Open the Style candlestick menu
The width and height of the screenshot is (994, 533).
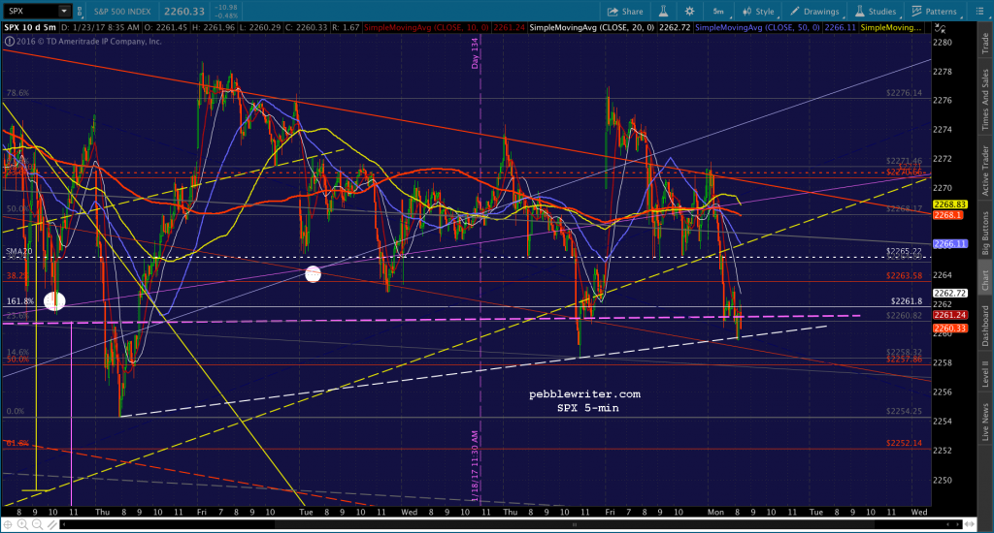tap(758, 12)
